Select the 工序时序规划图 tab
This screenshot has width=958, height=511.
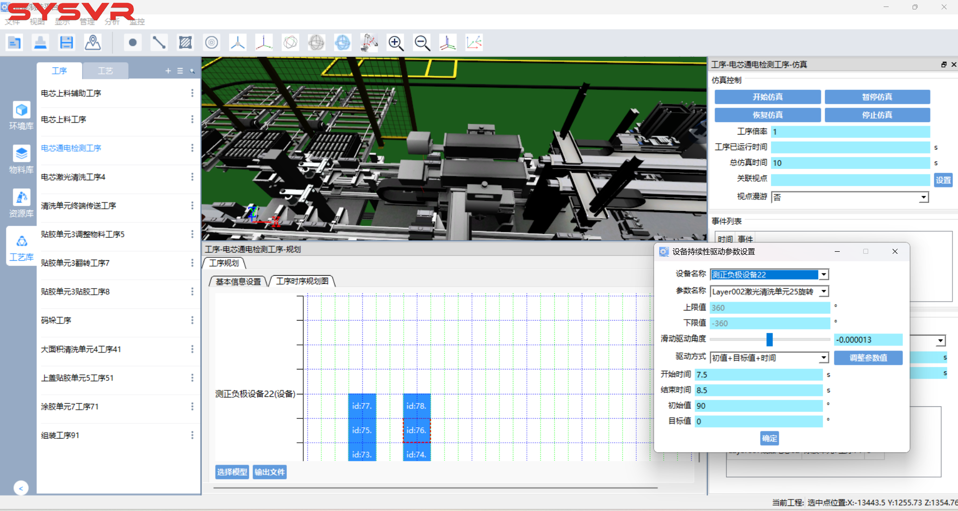click(302, 281)
